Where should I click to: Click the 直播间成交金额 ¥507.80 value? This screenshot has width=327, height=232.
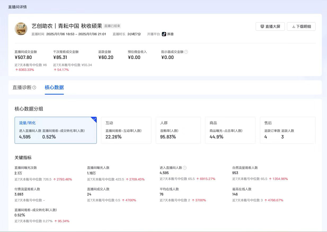[23, 57]
